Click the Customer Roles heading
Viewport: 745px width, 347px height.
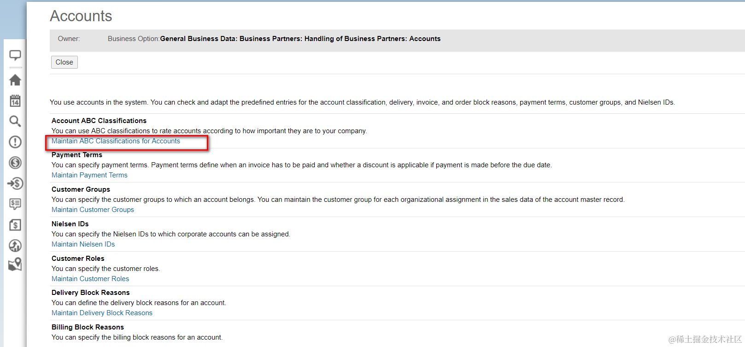(x=78, y=259)
